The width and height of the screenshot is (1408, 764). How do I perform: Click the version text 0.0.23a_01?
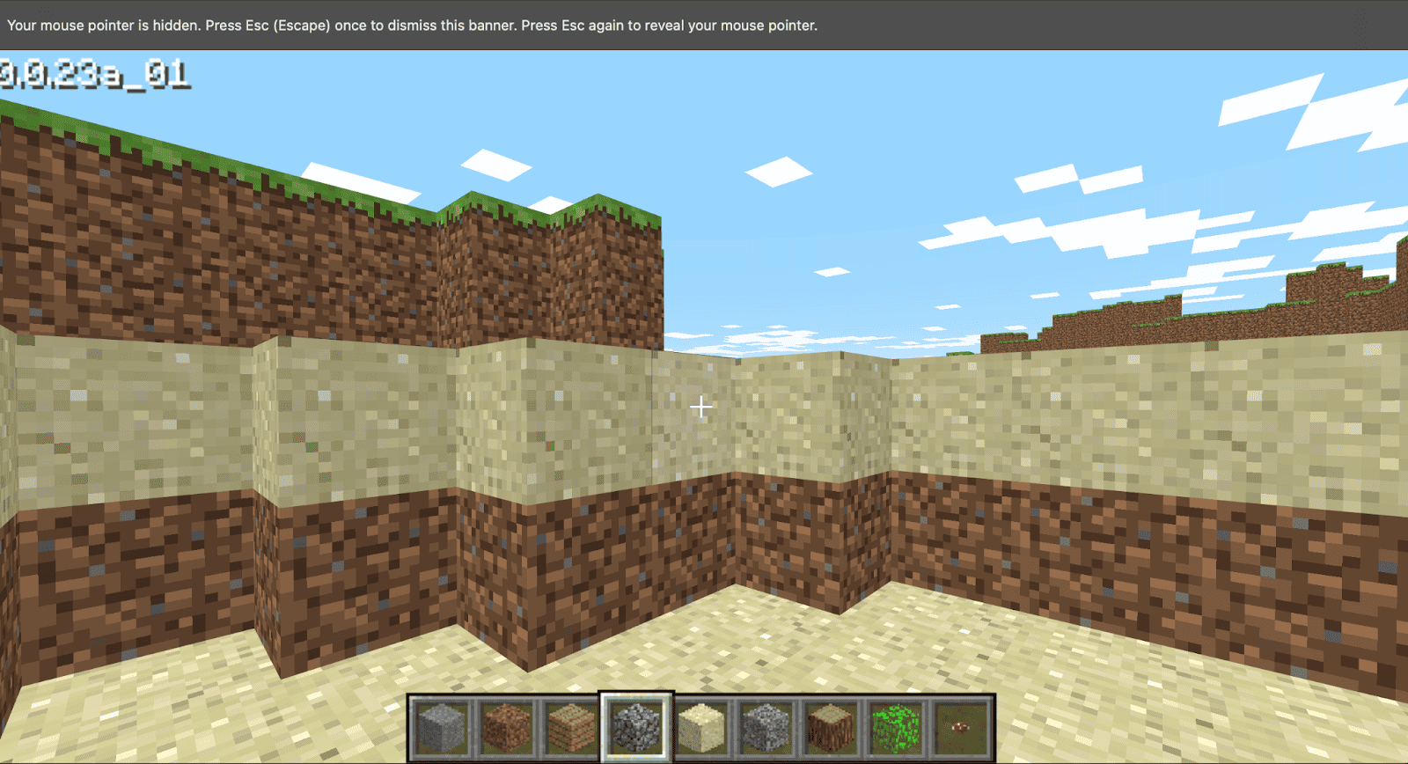point(94,74)
